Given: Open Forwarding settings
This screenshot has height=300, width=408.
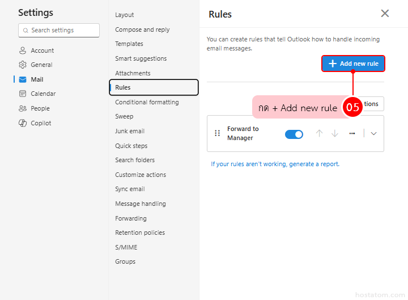Looking at the screenshot, I should (x=131, y=218).
